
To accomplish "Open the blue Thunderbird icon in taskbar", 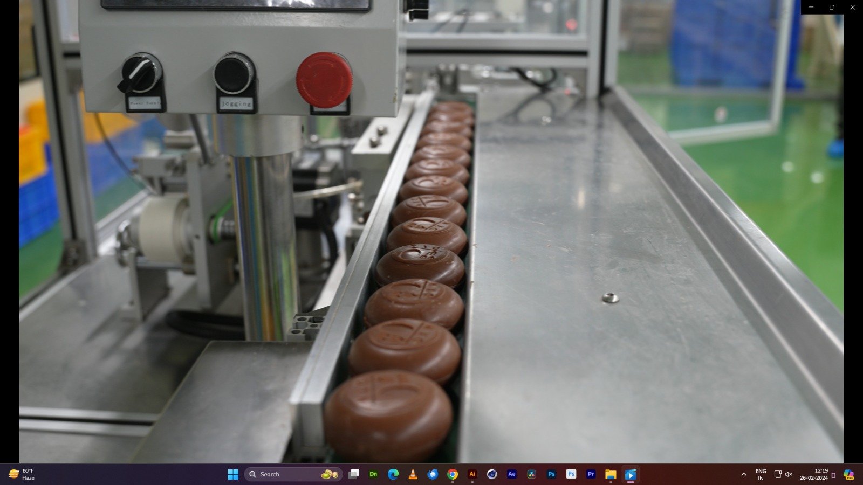I will 433,474.
